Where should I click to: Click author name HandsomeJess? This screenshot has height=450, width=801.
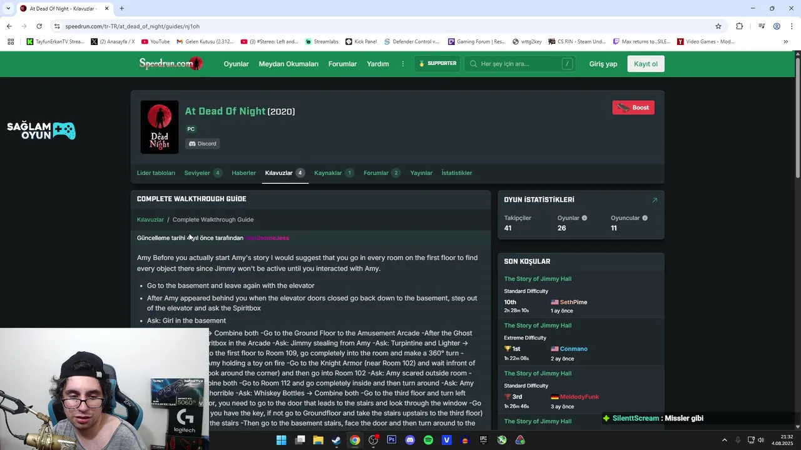pyautogui.click(x=267, y=238)
